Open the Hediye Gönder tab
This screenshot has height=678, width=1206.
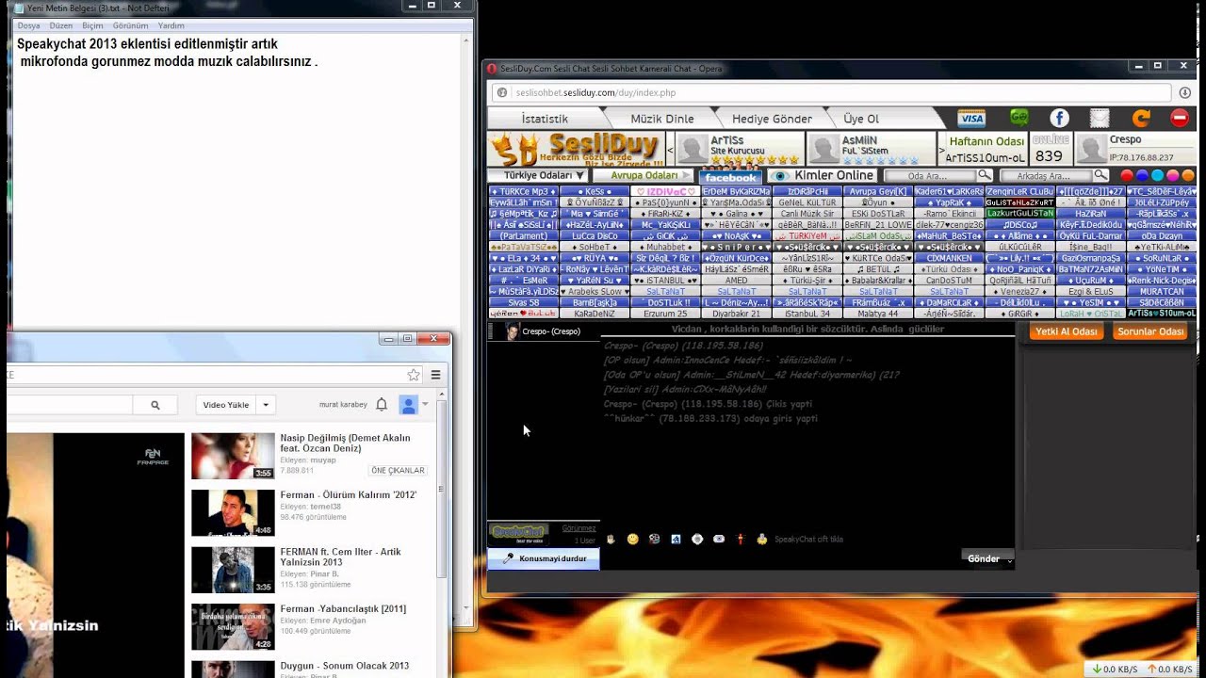point(773,119)
